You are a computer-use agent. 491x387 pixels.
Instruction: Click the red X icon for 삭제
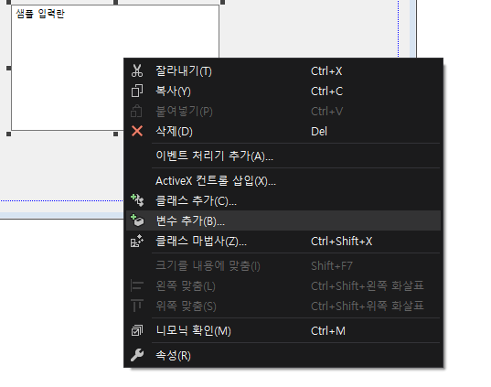137,131
